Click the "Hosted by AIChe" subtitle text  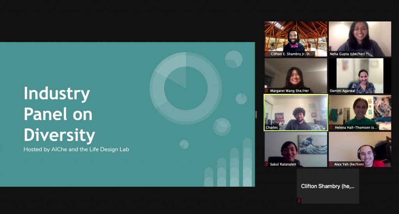click(x=76, y=149)
